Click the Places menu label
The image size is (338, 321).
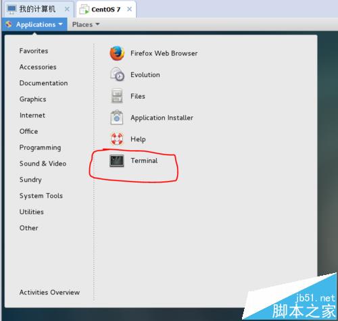coord(82,24)
